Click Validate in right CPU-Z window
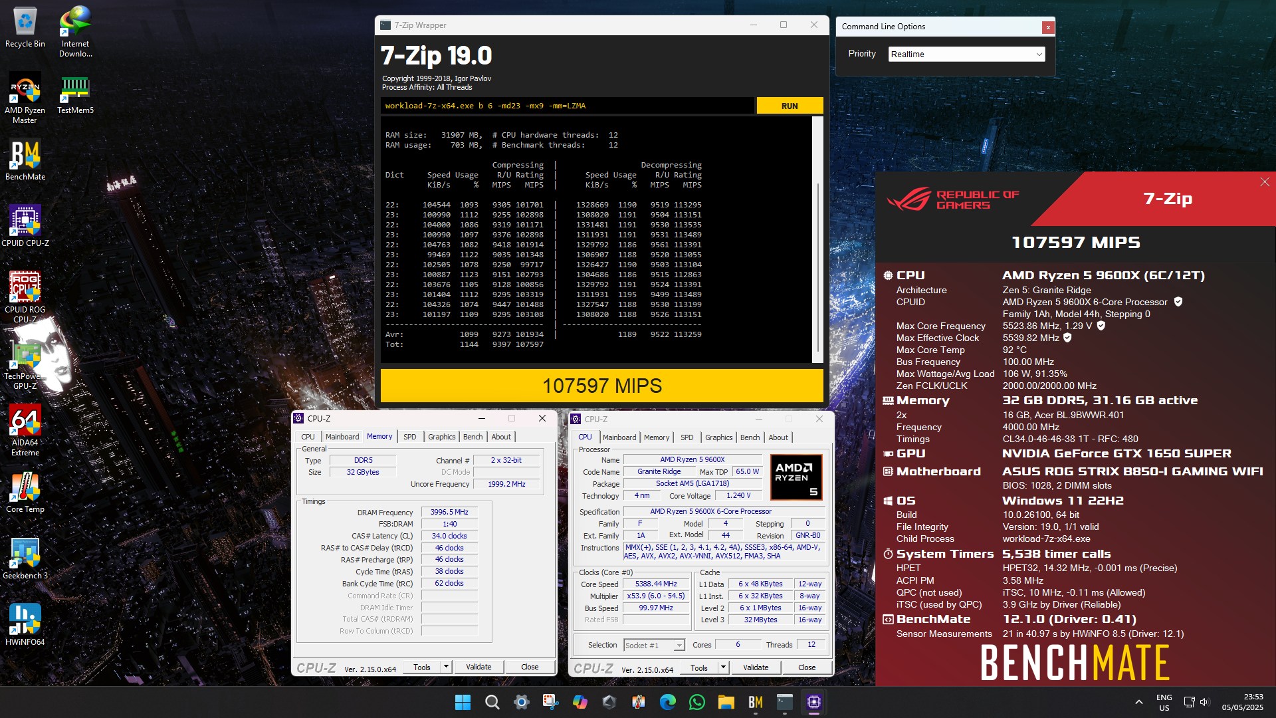Image resolution: width=1276 pixels, height=718 pixels. click(756, 667)
